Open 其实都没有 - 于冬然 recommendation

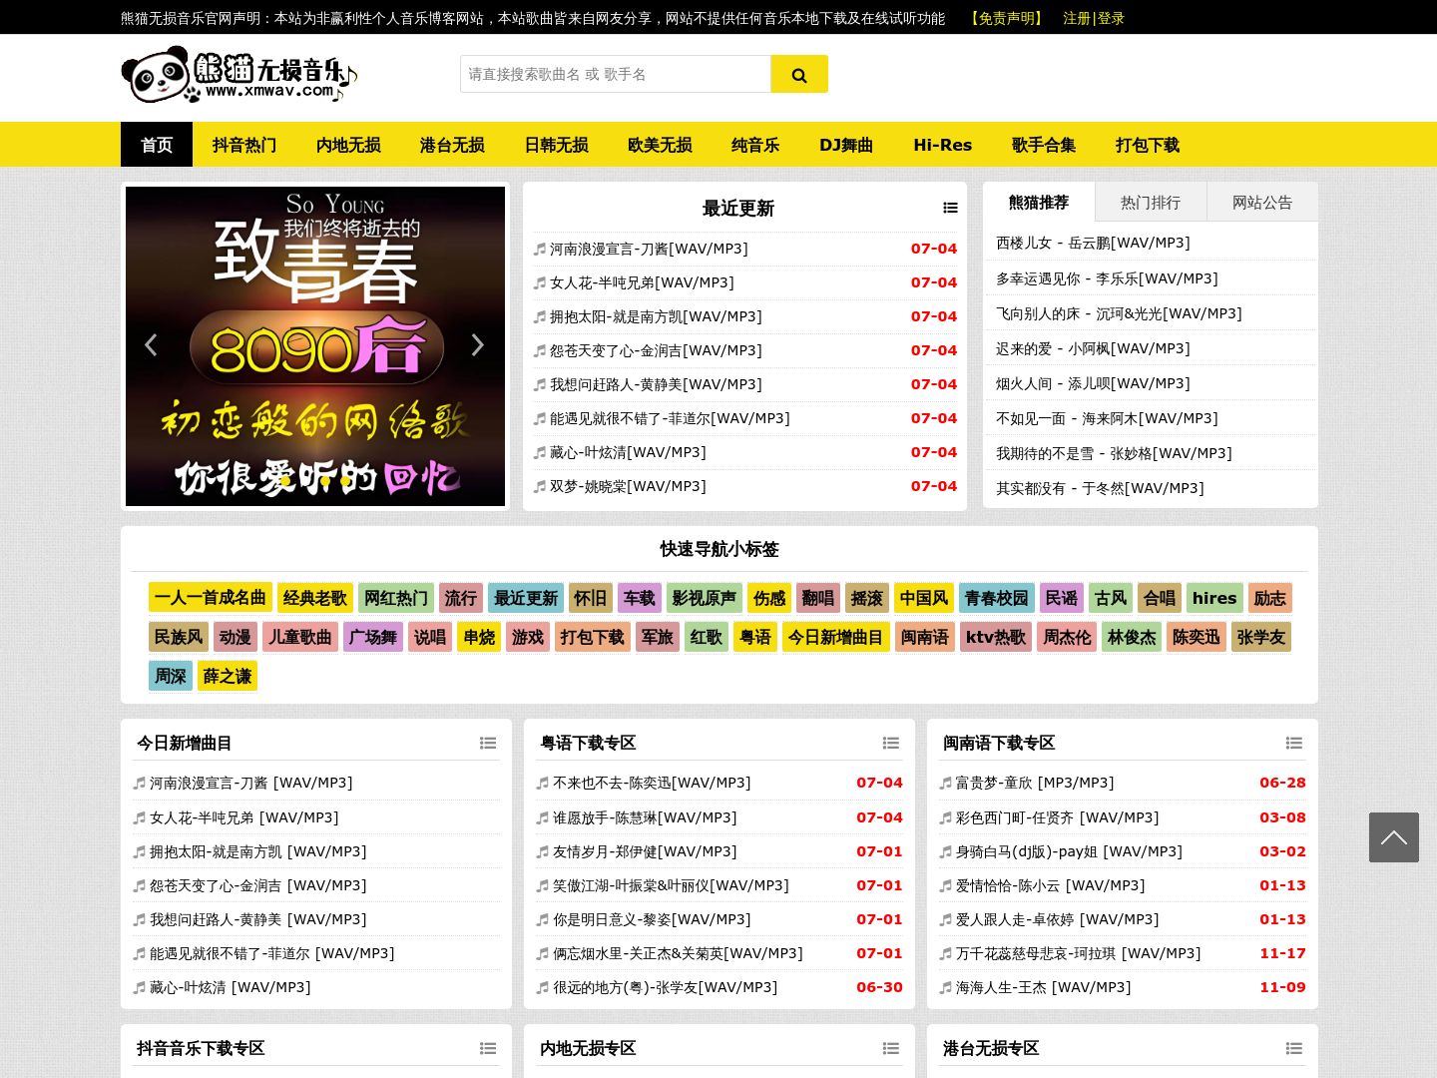(x=1100, y=488)
